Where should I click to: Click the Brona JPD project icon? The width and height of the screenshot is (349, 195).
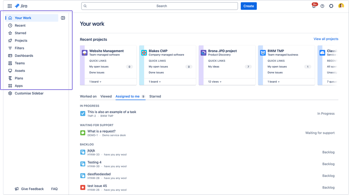coord(203,53)
